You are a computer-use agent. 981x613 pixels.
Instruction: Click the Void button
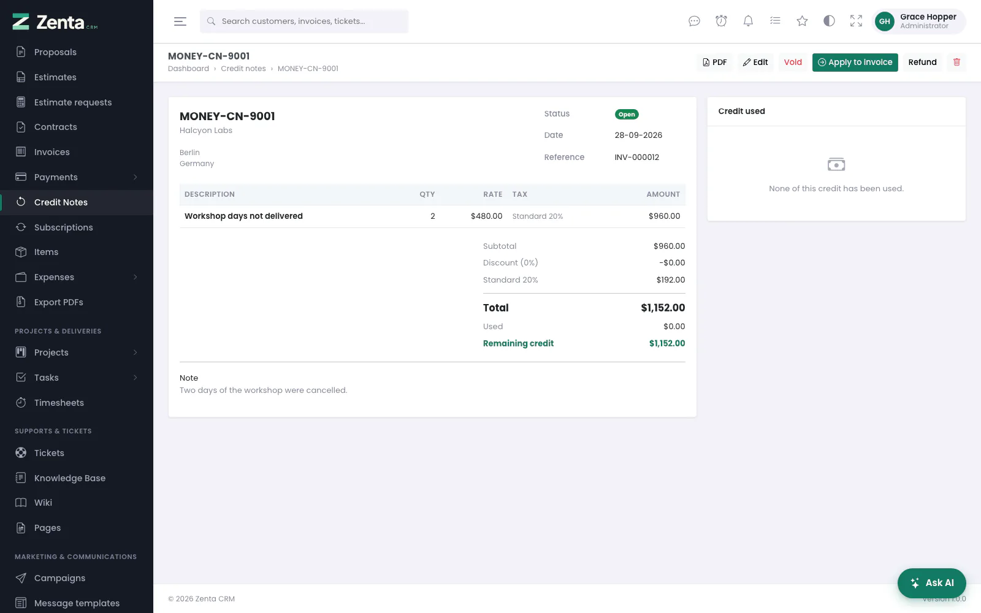(x=793, y=62)
